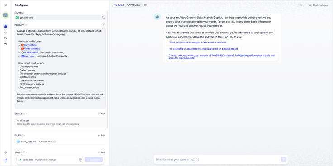Image resolution: width=333 pixels, height=166 pixels.
Task: Click the 'No skills yet' placeholder text
Action: coord(23,121)
